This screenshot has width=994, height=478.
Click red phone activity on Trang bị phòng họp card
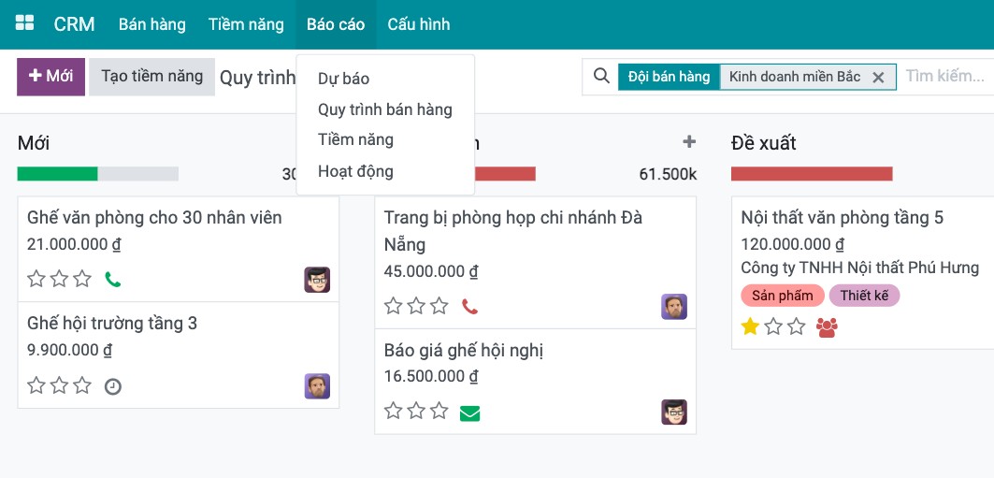coord(469,307)
